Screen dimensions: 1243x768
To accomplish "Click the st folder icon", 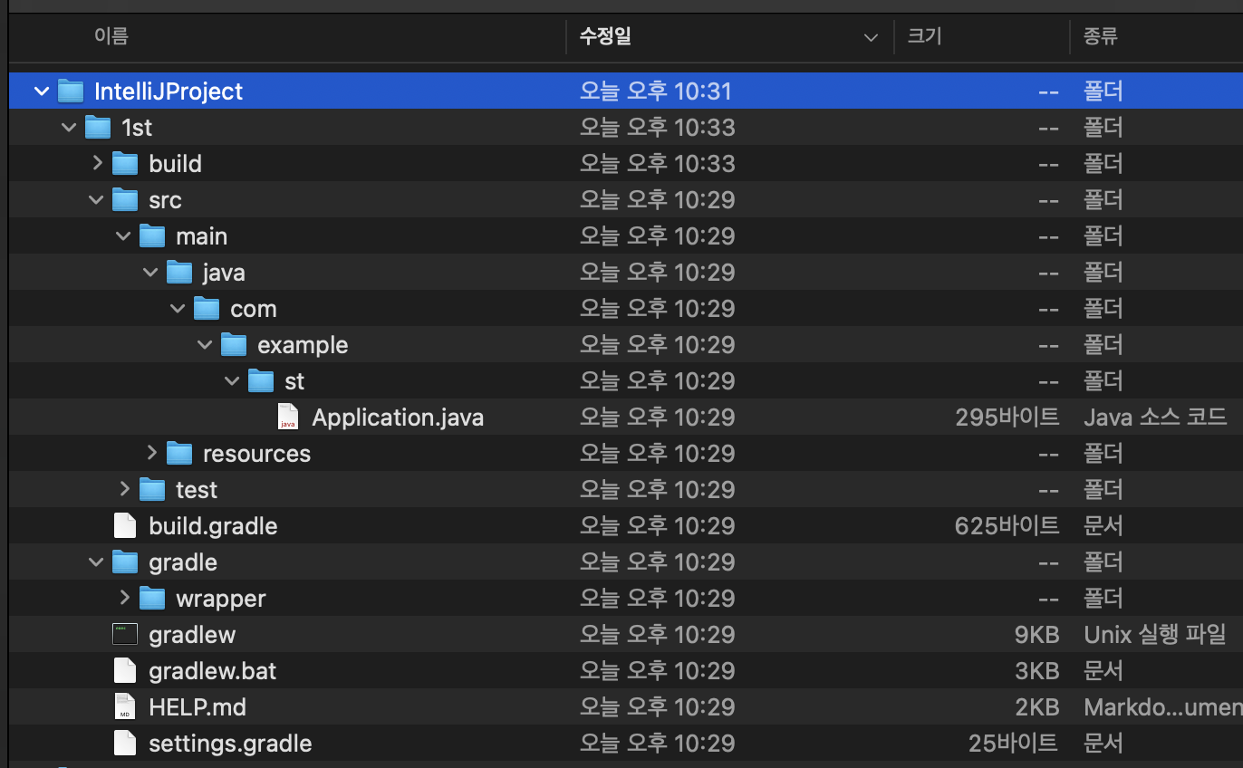I will (261, 381).
